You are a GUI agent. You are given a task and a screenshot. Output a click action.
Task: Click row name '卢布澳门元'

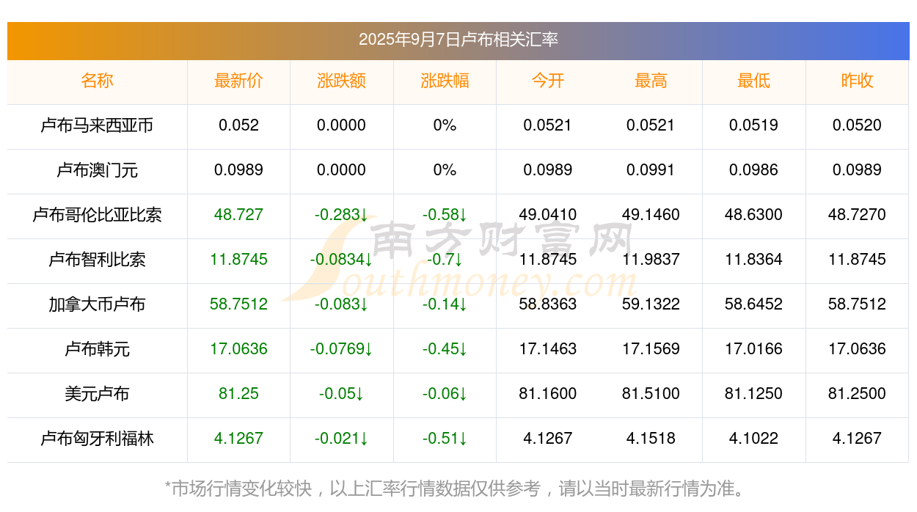tap(98, 170)
